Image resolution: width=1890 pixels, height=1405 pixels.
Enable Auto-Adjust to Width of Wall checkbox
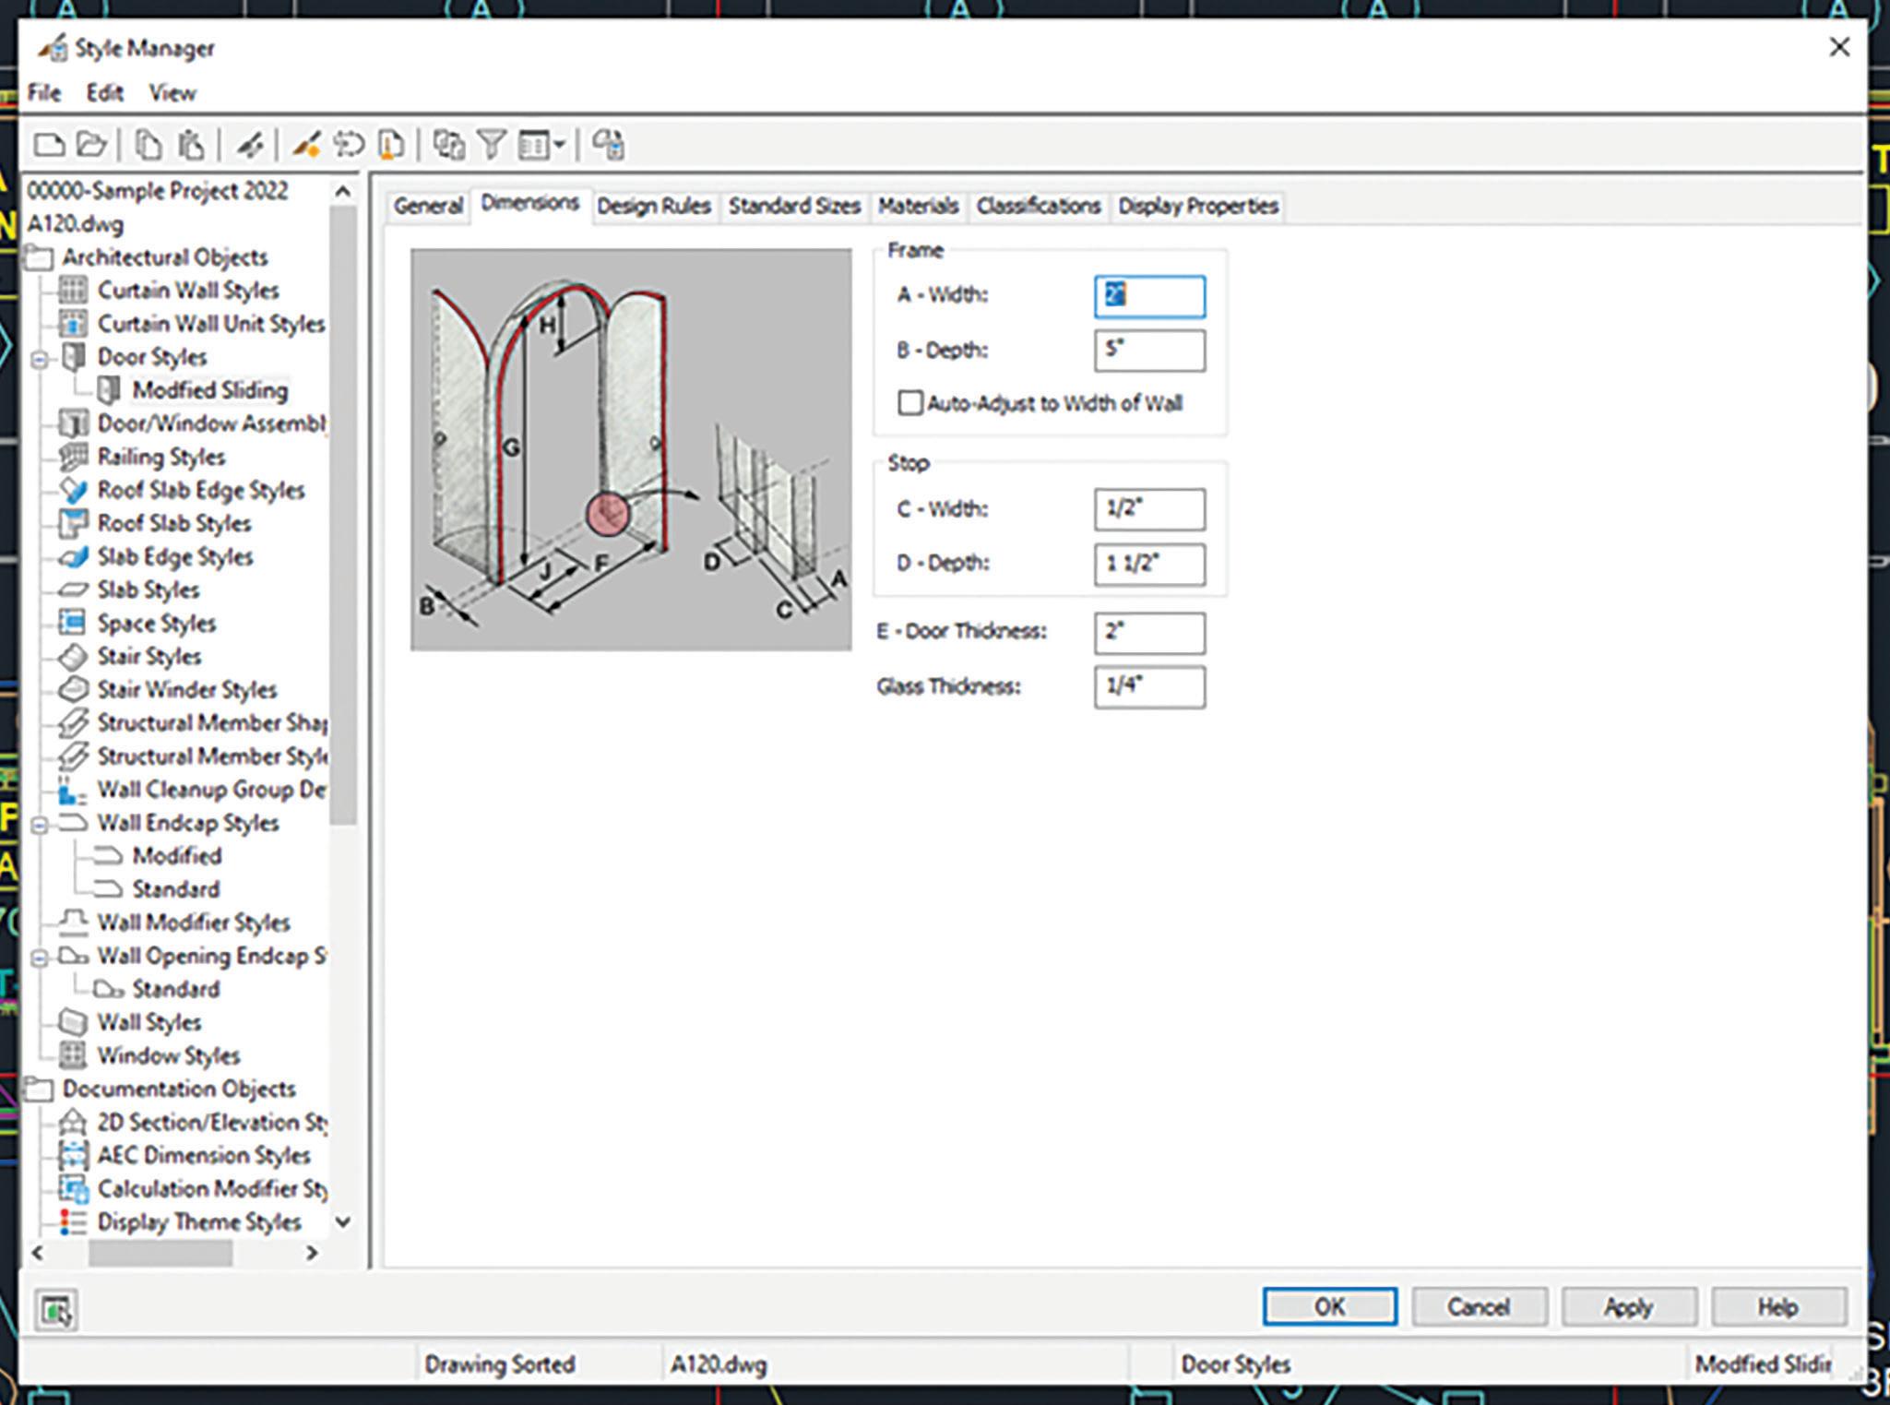coord(909,403)
